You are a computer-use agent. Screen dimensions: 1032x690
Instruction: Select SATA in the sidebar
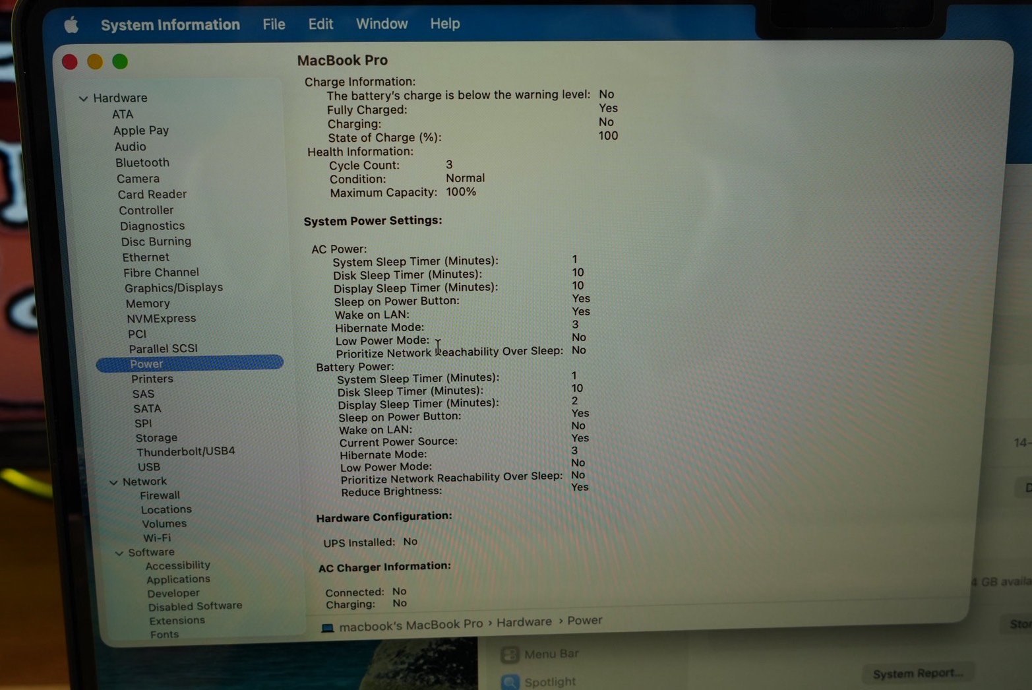pyautogui.click(x=147, y=409)
